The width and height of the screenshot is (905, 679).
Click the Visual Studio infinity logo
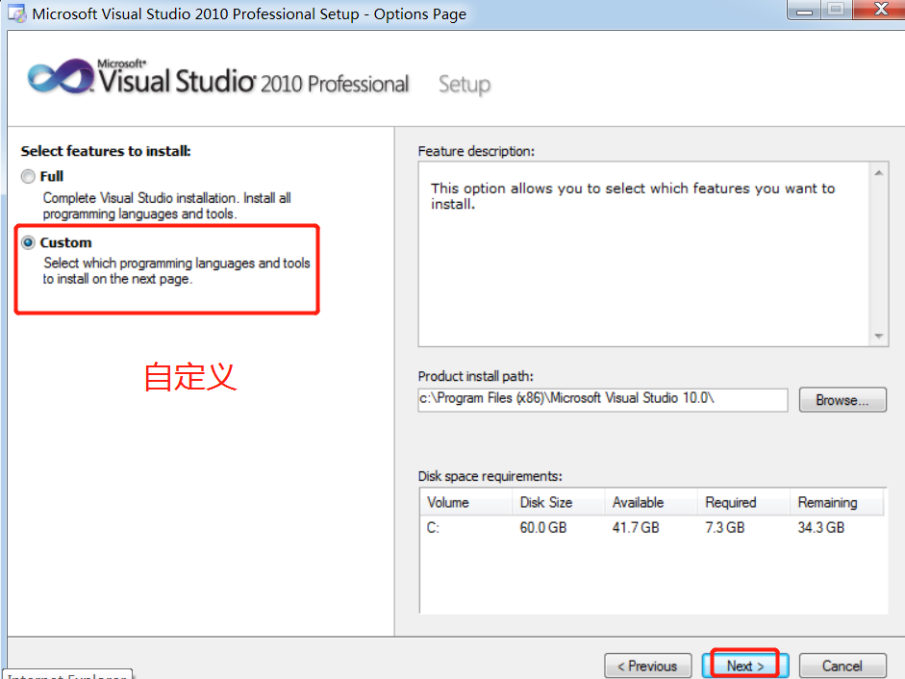point(61,78)
